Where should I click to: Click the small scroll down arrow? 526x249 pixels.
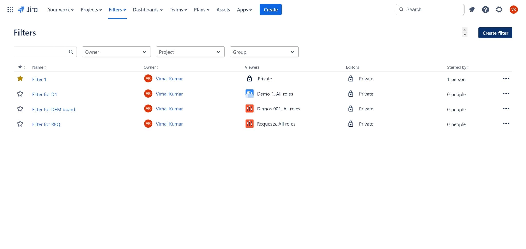pos(465,35)
